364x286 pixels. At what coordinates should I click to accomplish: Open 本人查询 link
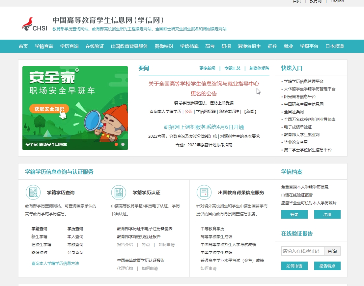click(x=75, y=237)
